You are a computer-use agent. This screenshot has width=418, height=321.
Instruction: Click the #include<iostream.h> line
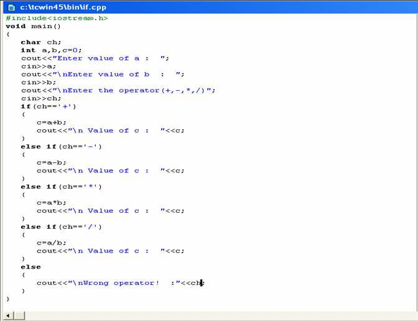(x=57, y=18)
